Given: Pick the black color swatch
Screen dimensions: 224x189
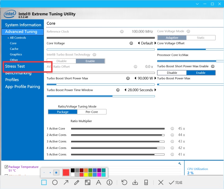Looking at the screenshot, I should (x=72, y=170).
